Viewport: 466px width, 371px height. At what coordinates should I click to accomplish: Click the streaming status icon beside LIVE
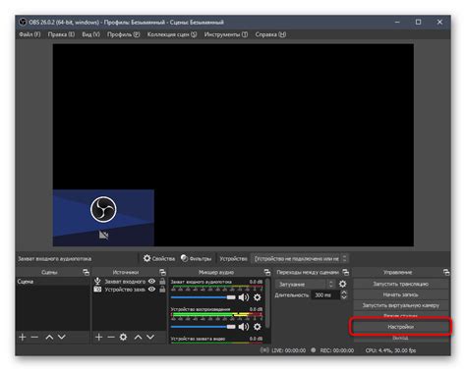click(264, 350)
